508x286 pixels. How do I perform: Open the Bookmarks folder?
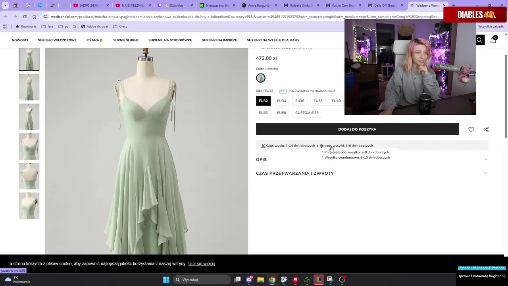point(26,26)
